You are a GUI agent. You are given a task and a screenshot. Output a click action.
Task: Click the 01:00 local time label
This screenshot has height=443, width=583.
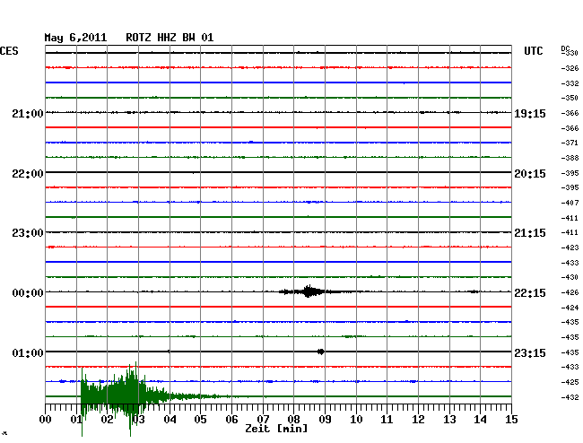(28, 352)
